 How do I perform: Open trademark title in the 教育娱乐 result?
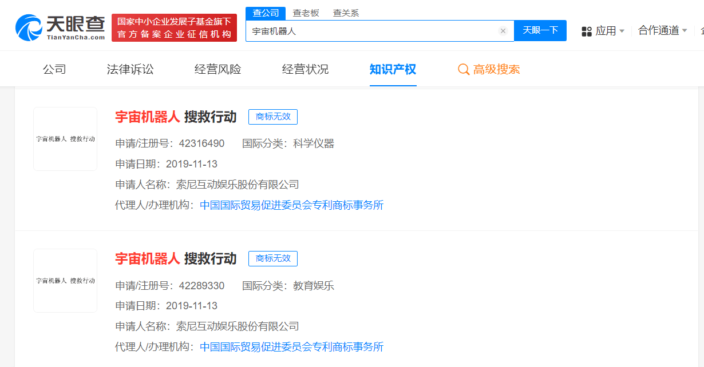click(176, 258)
